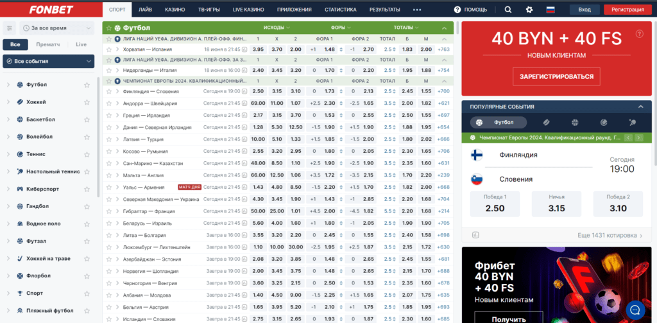657x323 pixels.
Task: Open the Результаты tab
Action: pyautogui.click(x=385, y=10)
